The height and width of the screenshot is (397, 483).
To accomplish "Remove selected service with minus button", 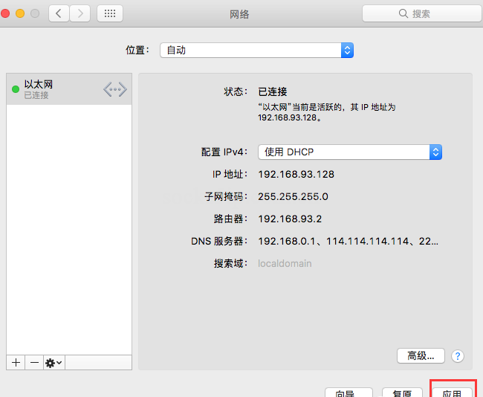I will 34,362.
